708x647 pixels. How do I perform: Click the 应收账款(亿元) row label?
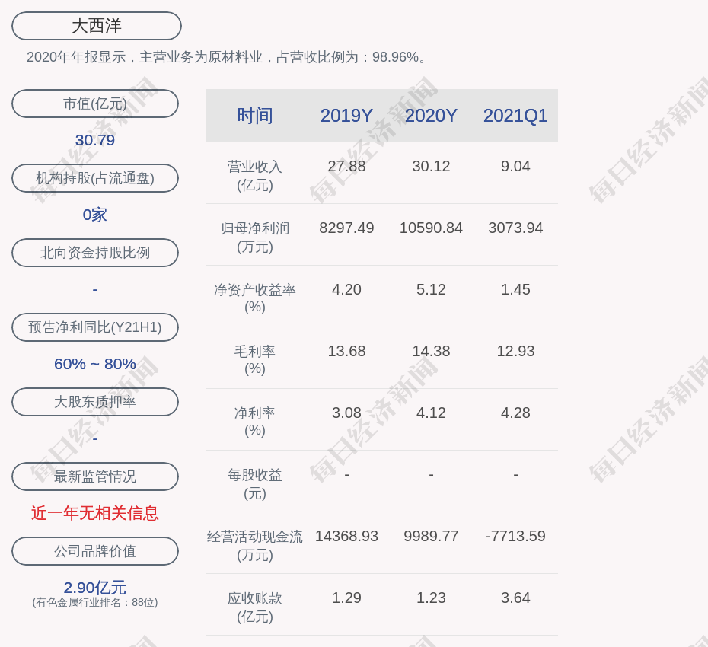255,607
